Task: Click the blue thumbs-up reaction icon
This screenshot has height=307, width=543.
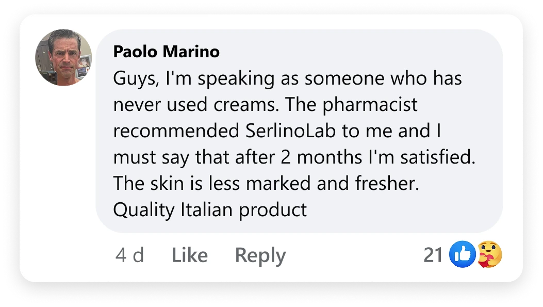Action: click(x=463, y=255)
